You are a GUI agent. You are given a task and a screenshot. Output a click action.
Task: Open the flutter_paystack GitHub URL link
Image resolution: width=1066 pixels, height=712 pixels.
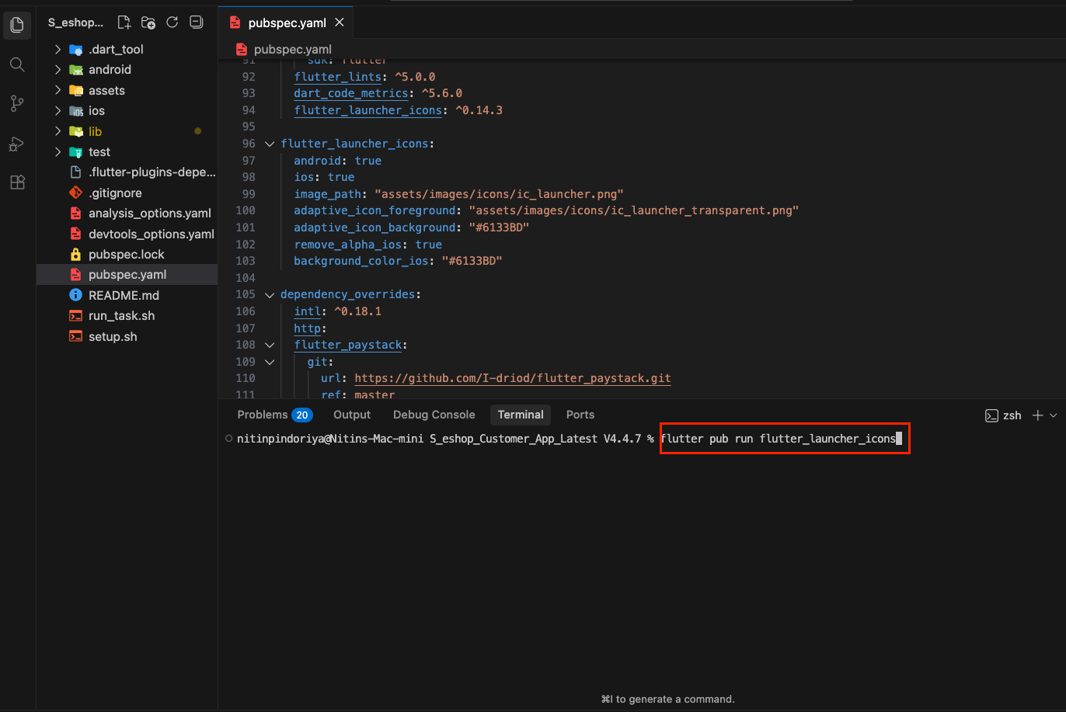click(x=512, y=378)
